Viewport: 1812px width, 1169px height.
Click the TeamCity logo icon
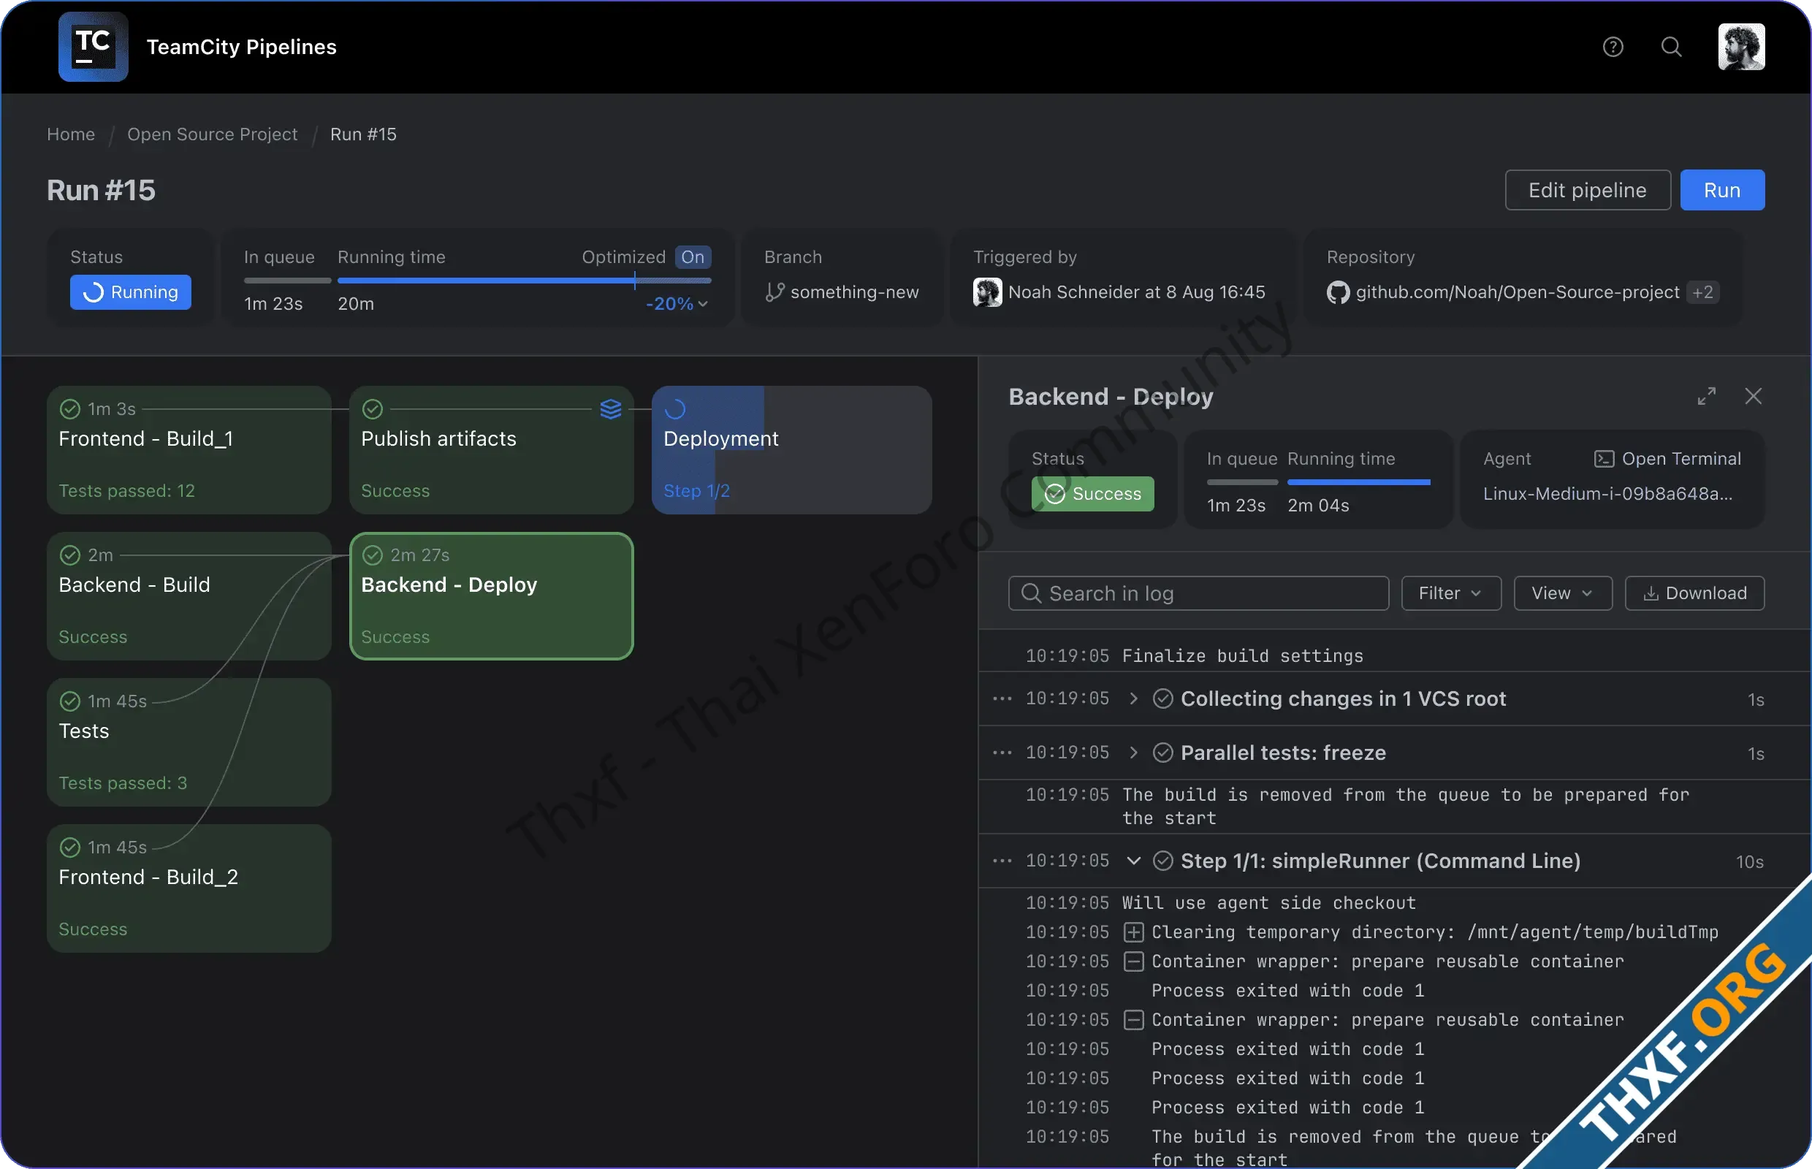tap(93, 47)
